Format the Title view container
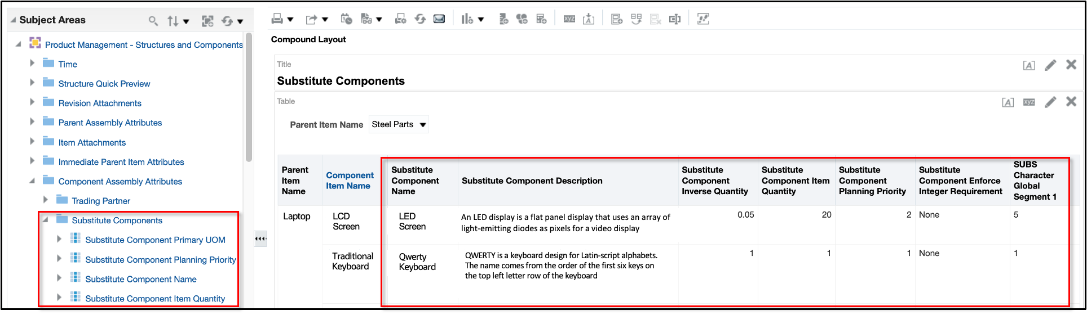 pos(1029,66)
